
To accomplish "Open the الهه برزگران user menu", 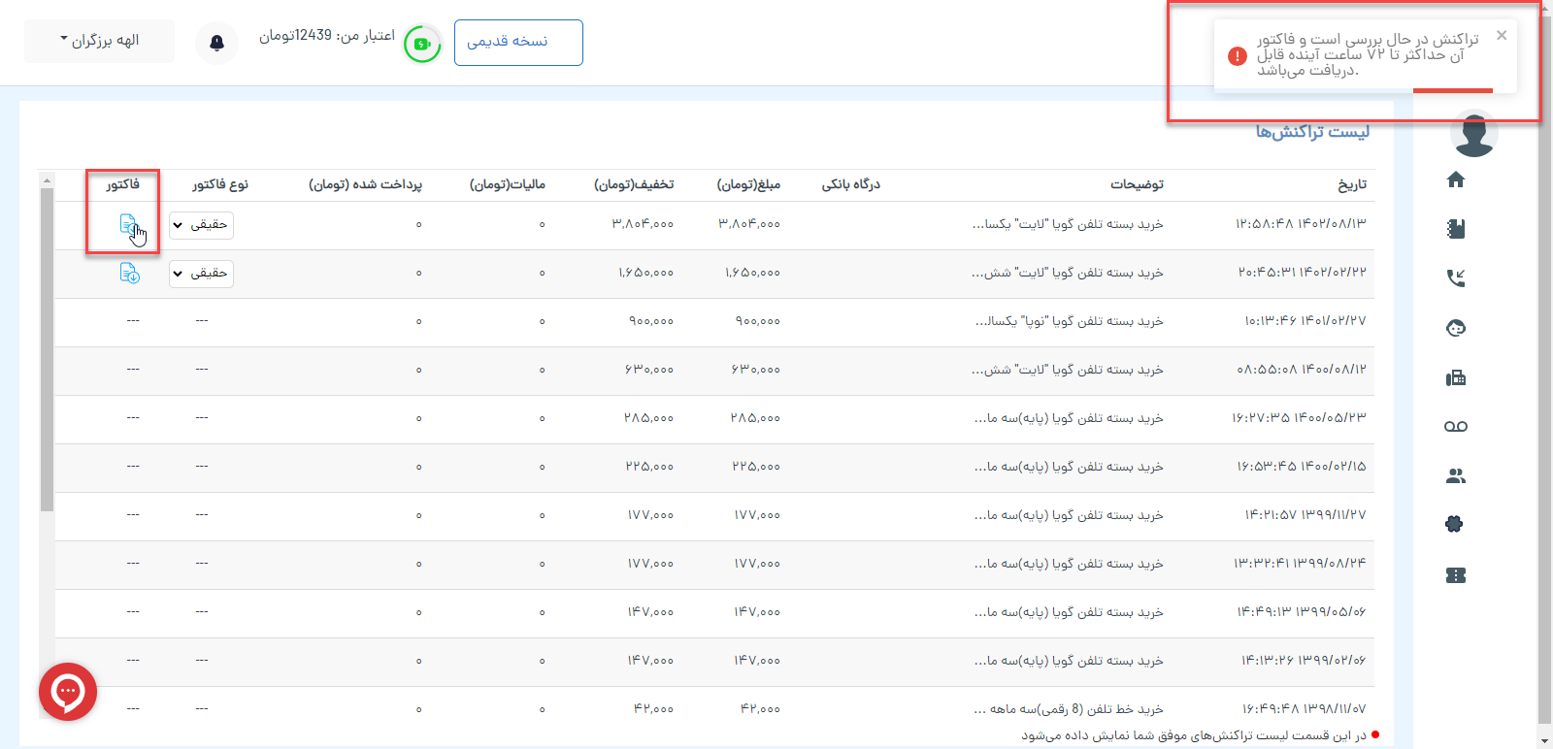I will point(99,41).
